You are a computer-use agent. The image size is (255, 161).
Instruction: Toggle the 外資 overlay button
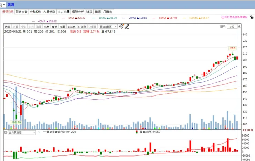coord(15,27)
